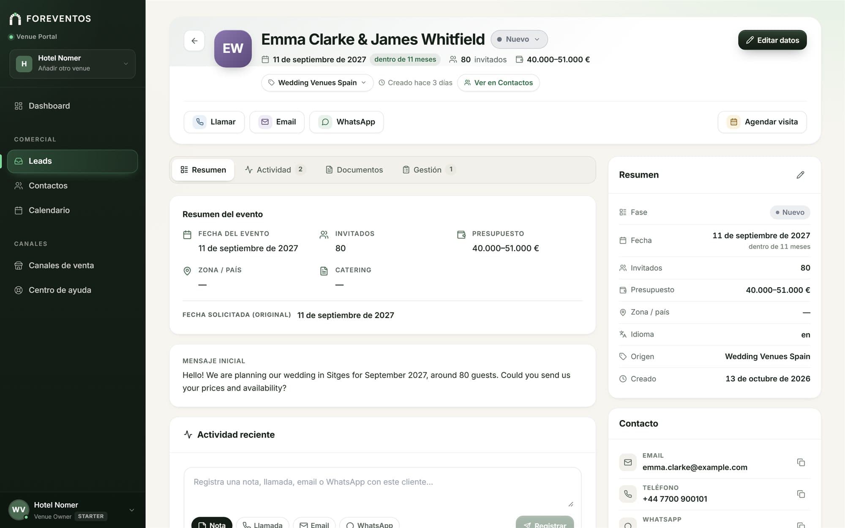Click Agendar visita calendar button

762,122
